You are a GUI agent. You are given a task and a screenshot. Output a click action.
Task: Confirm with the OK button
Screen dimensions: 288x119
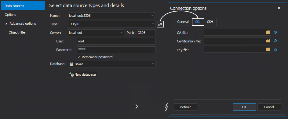pos(244,107)
